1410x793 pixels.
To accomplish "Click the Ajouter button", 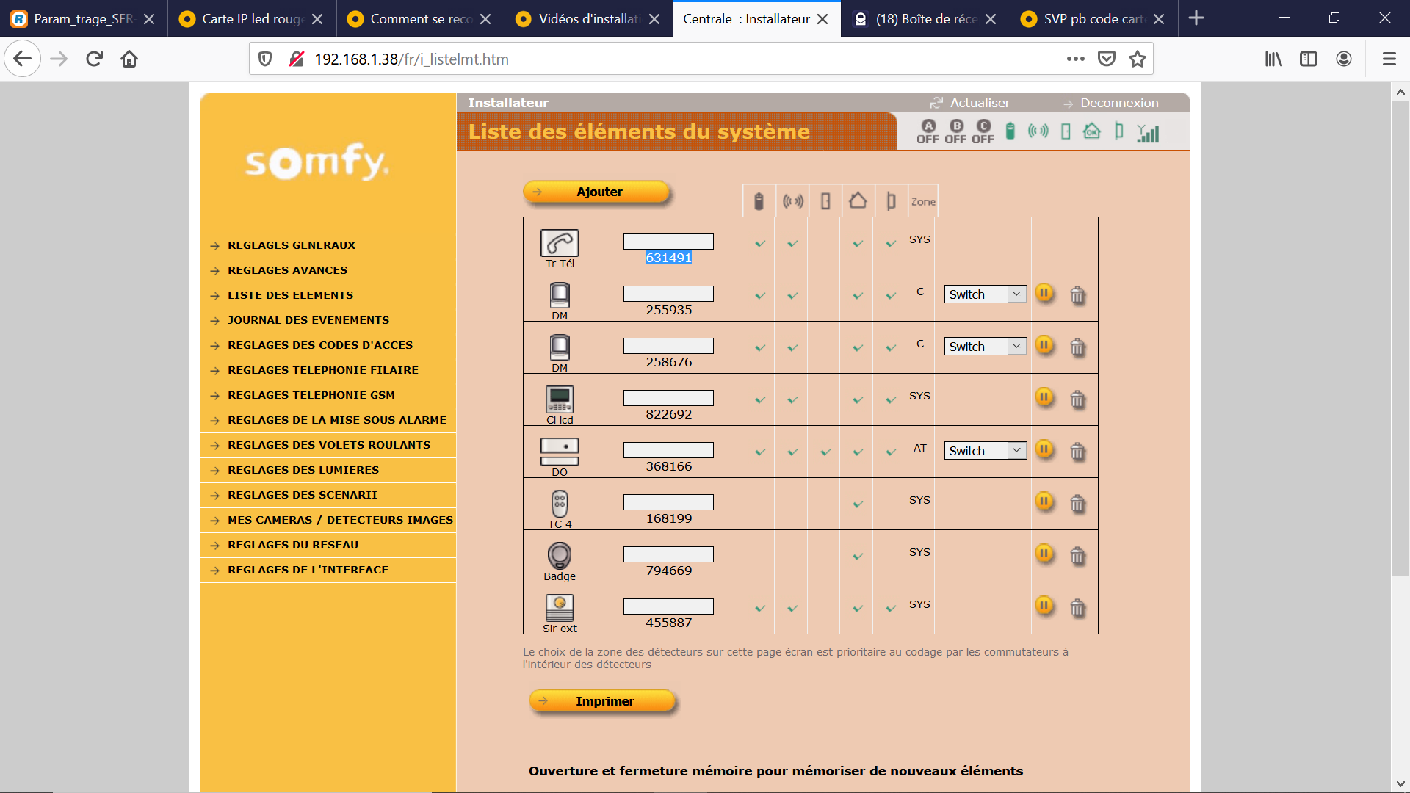I will [597, 192].
